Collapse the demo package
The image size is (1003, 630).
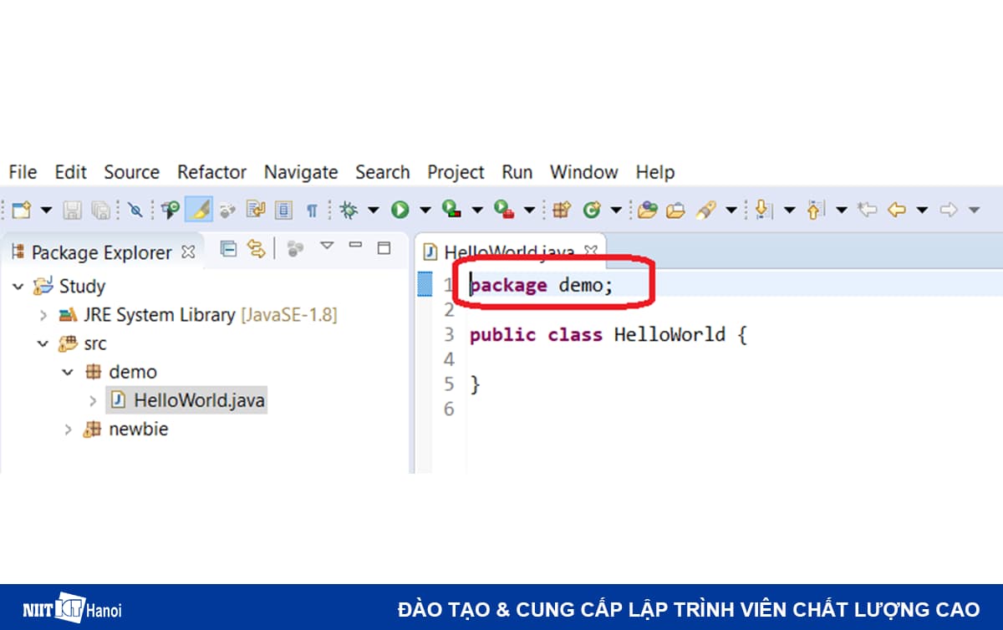[x=68, y=371]
